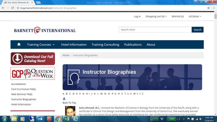Image resolution: width=217 pixels, height=122 pixels.
Task: Click Back To Top link
Action: 69,103
